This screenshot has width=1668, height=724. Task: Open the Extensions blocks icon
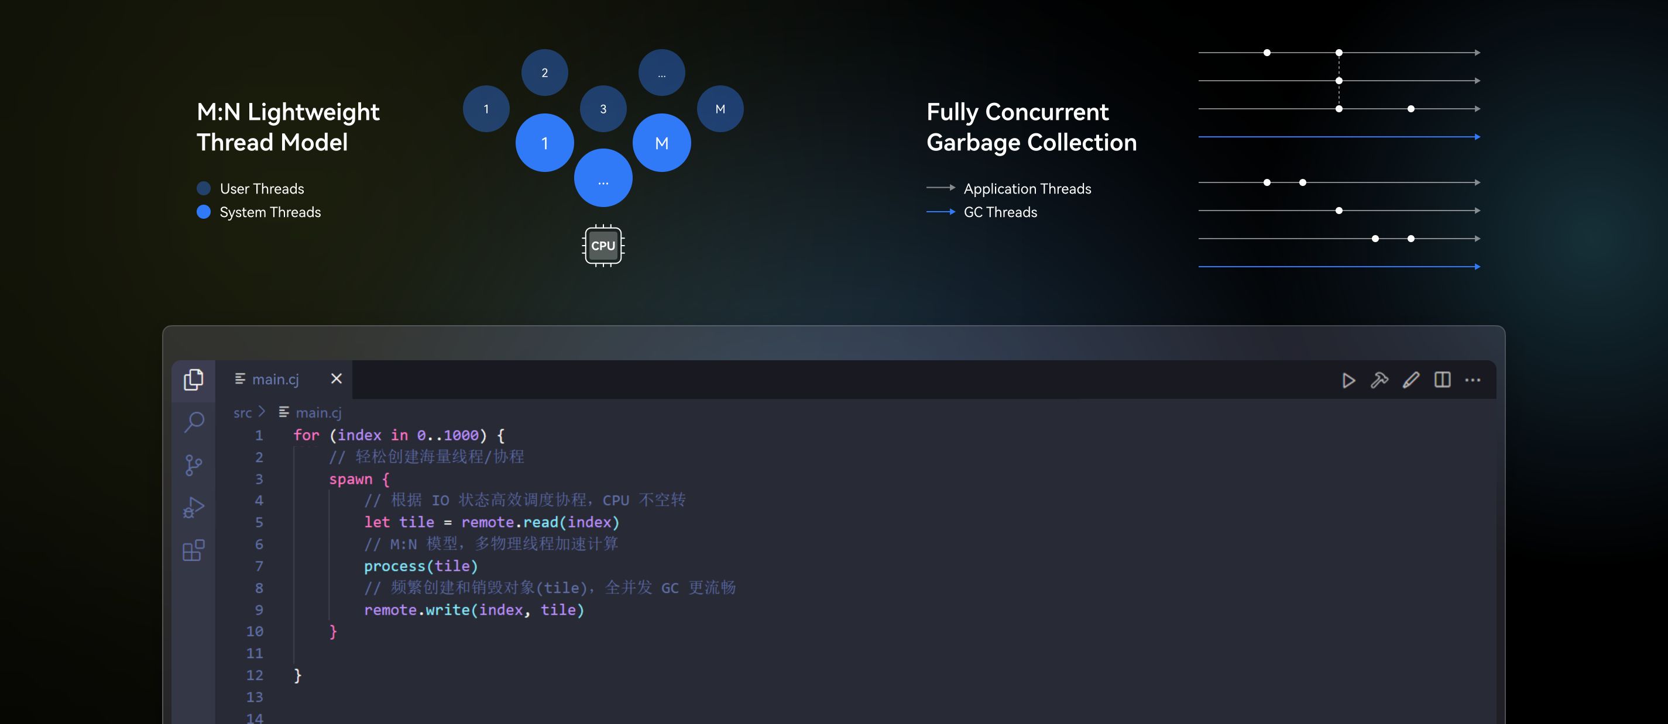tap(193, 550)
